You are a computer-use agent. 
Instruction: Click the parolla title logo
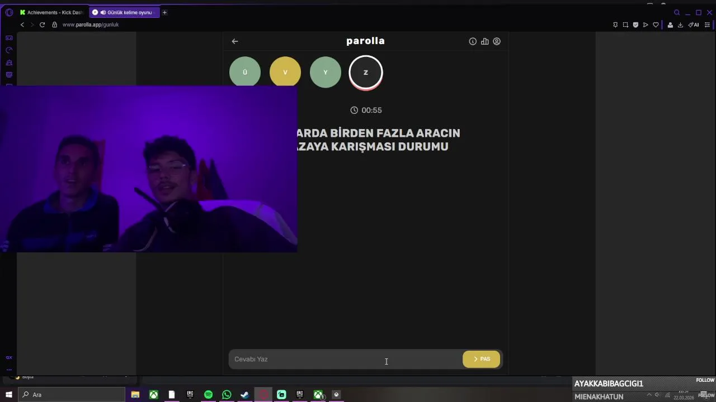click(365, 41)
